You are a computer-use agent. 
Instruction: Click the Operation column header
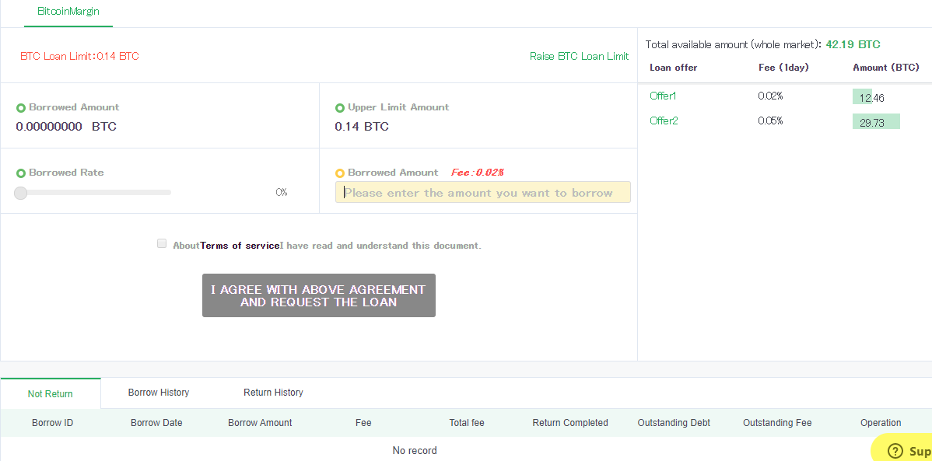pos(881,423)
